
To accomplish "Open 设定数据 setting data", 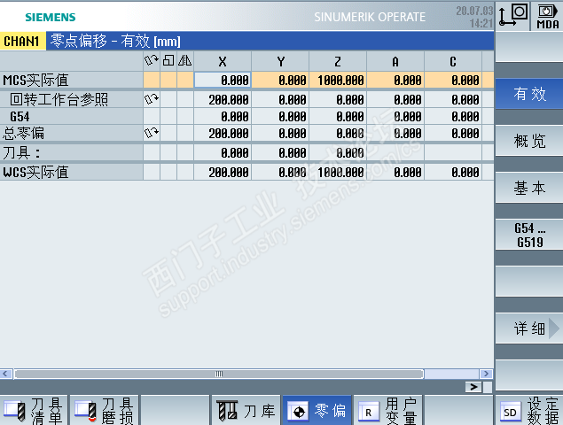I will coord(529,410).
